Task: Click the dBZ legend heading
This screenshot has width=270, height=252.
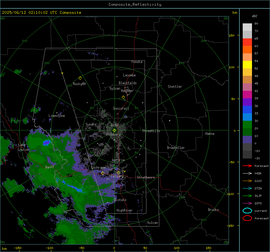Action: (254, 16)
